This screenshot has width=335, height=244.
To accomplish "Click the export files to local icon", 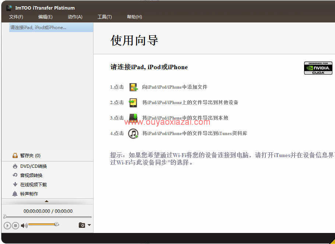I will (x=133, y=117).
